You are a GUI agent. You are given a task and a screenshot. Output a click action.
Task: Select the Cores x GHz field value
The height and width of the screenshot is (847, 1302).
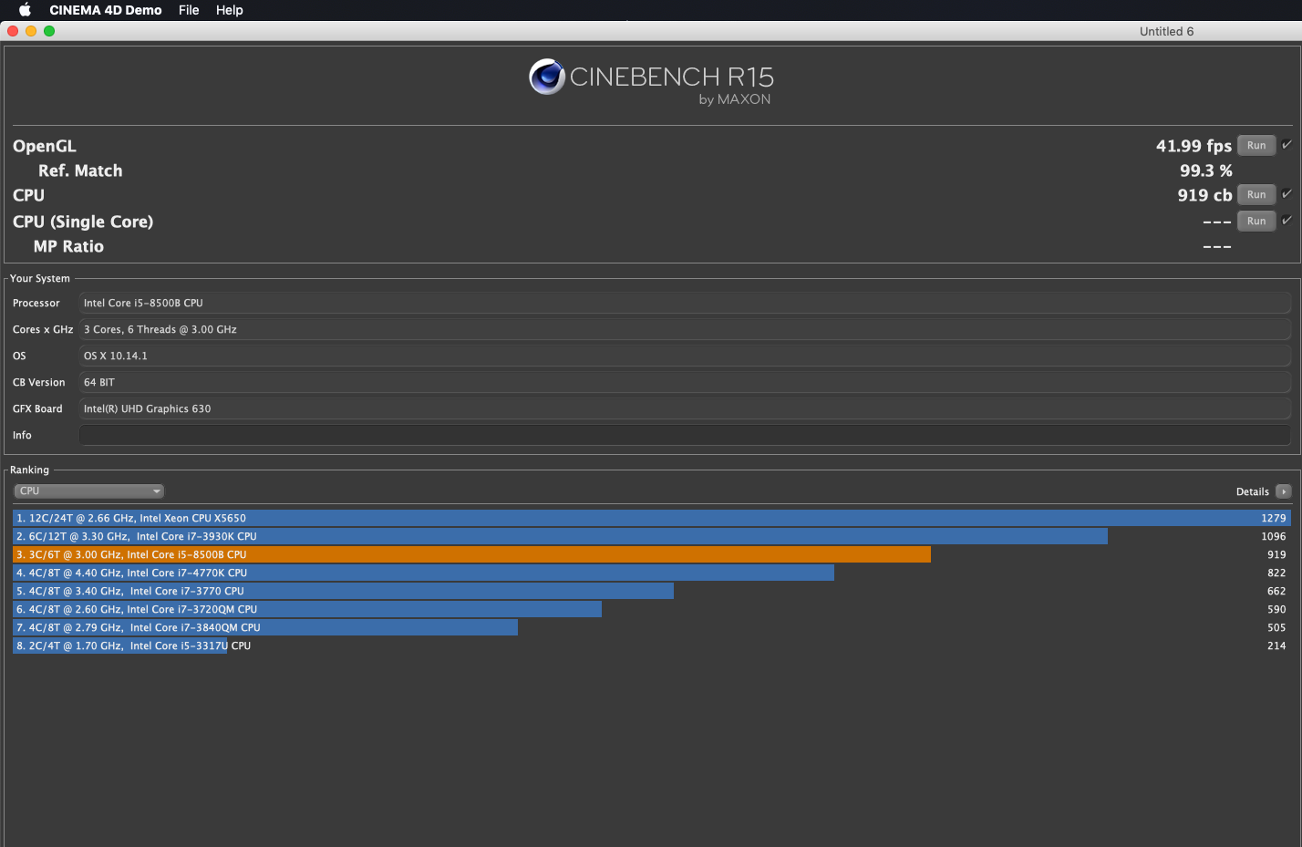point(685,330)
